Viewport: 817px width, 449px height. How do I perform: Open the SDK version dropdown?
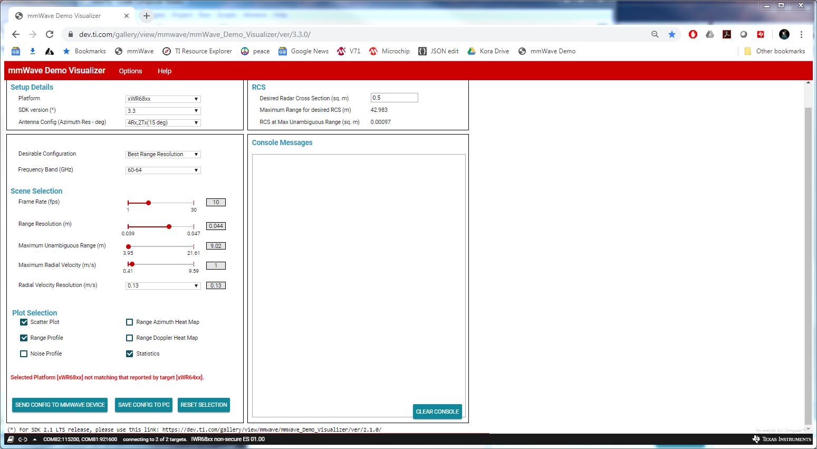click(163, 111)
